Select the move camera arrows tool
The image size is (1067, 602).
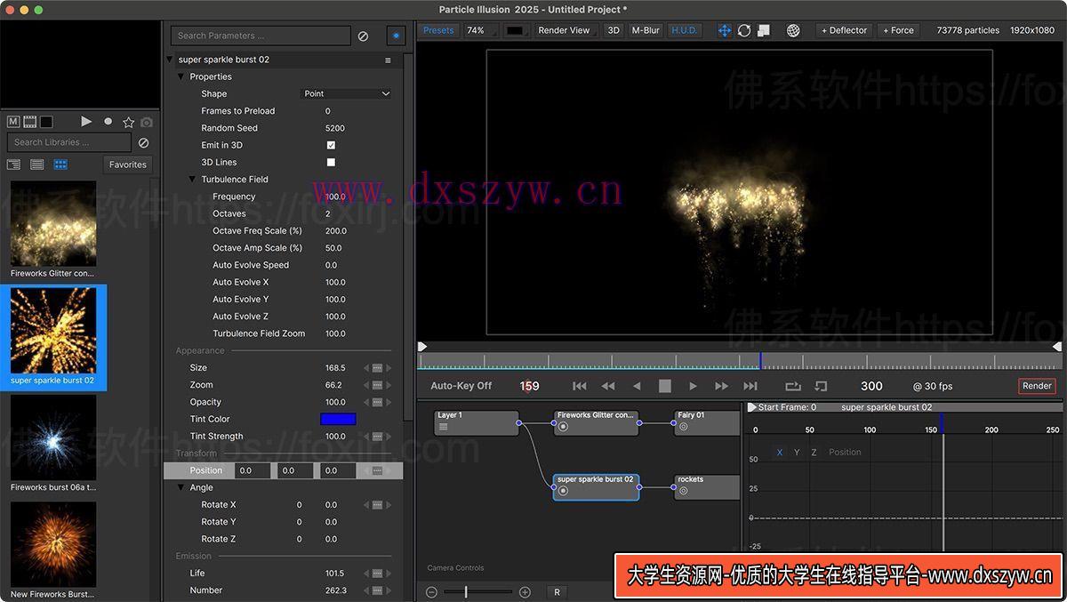tap(725, 30)
